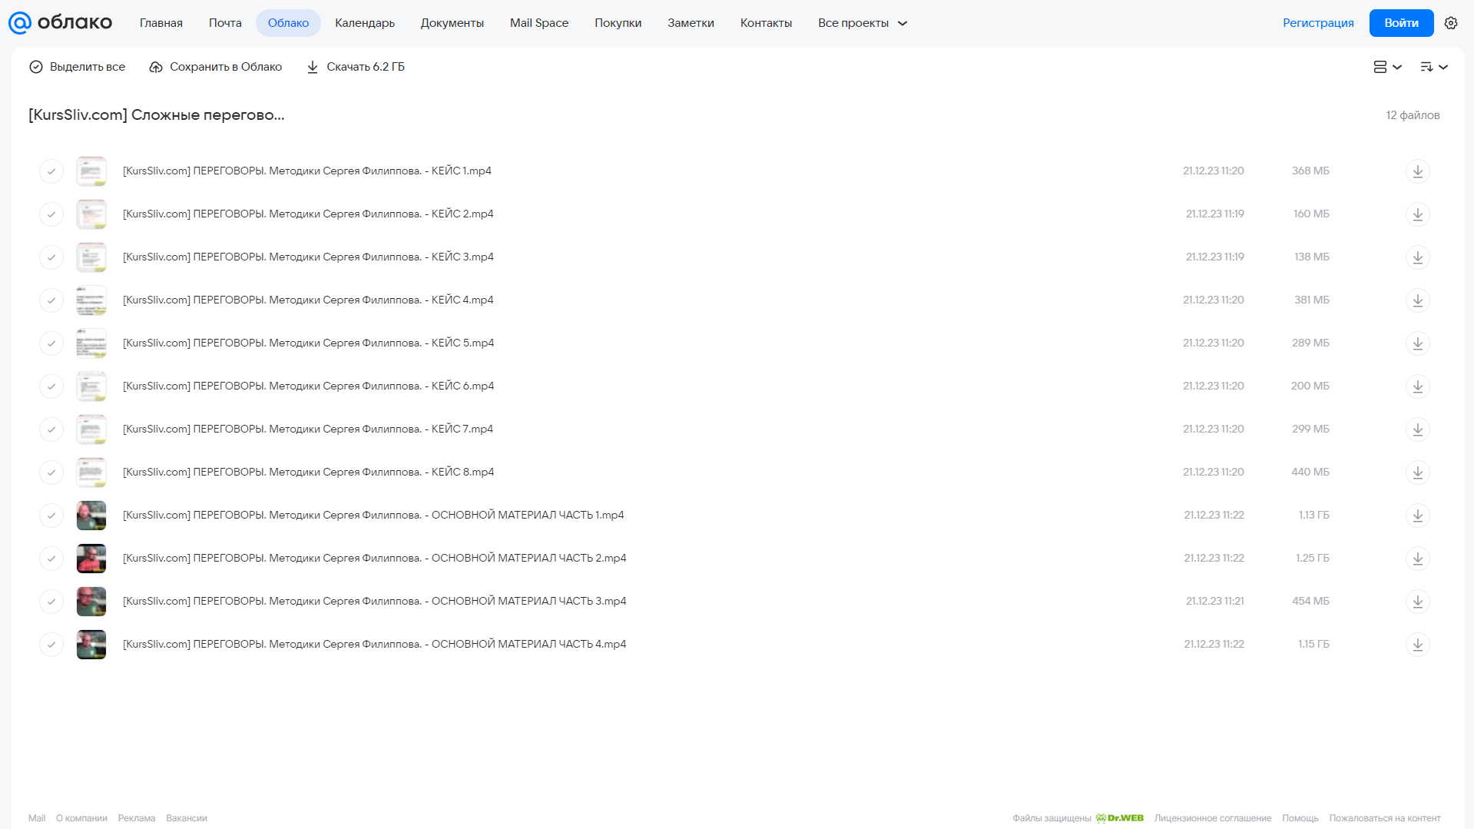Viewport: 1474px width, 829px height.
Task: Click the Облако @ logo
Action: pos(60,23)
